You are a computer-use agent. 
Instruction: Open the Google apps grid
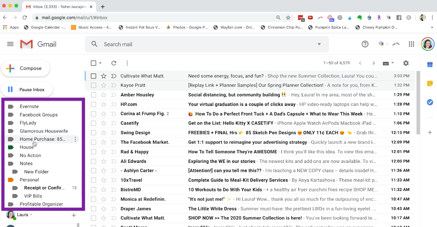(x=411, y=44)
